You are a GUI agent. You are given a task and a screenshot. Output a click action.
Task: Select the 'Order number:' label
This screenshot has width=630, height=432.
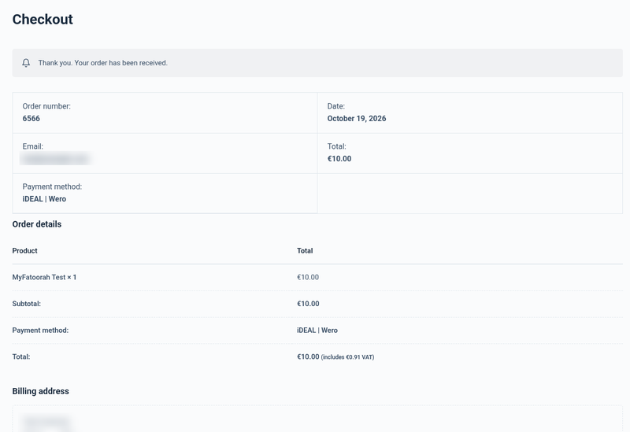46,106
